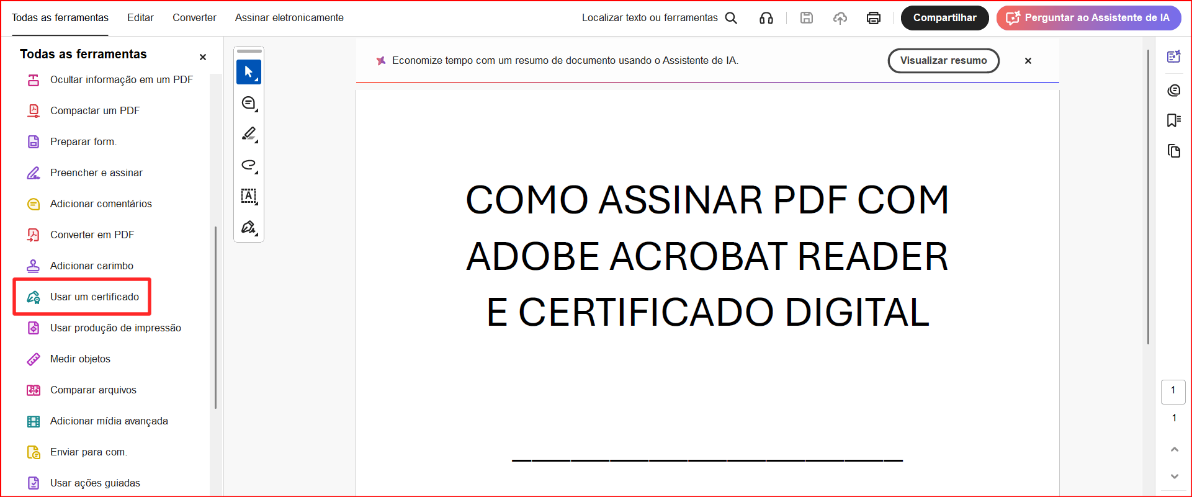Select Usar um certificado
The width and height of the screenshot is (1192, 497).
click(83, 297)
